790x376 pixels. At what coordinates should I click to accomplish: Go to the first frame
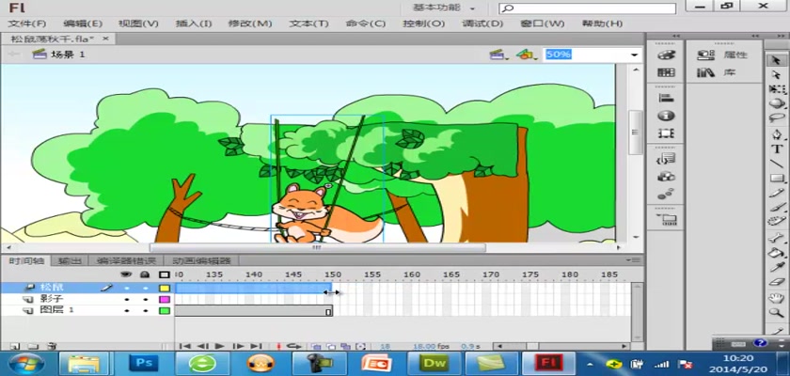tap(185, 346)
